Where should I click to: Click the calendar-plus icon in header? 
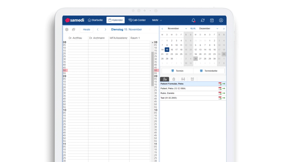pos(212,20)
